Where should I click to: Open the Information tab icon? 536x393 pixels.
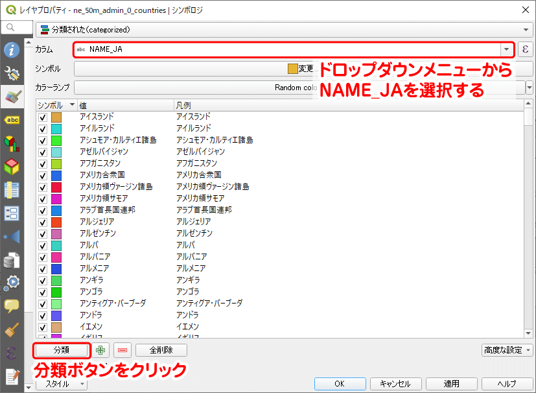(x=12, y=50)
